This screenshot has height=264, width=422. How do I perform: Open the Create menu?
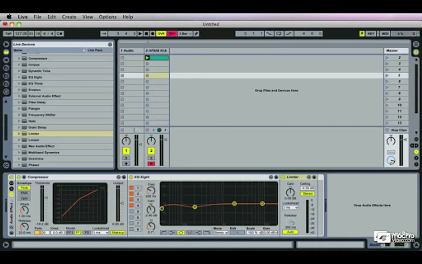point(69,17)
